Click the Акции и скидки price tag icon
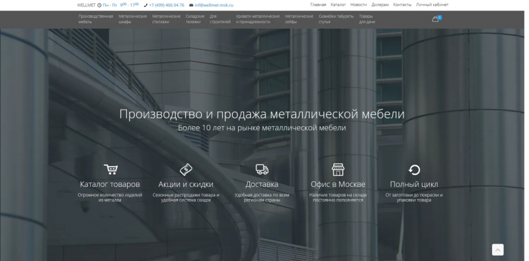The height and width of the screenshot is (261, 529). tap(186, 169)
